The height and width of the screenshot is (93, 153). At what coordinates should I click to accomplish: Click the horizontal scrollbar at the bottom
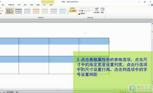coord(37,90)
